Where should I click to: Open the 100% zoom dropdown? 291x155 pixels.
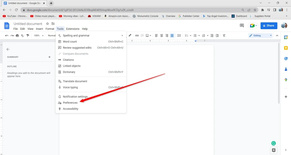[39, 36]
